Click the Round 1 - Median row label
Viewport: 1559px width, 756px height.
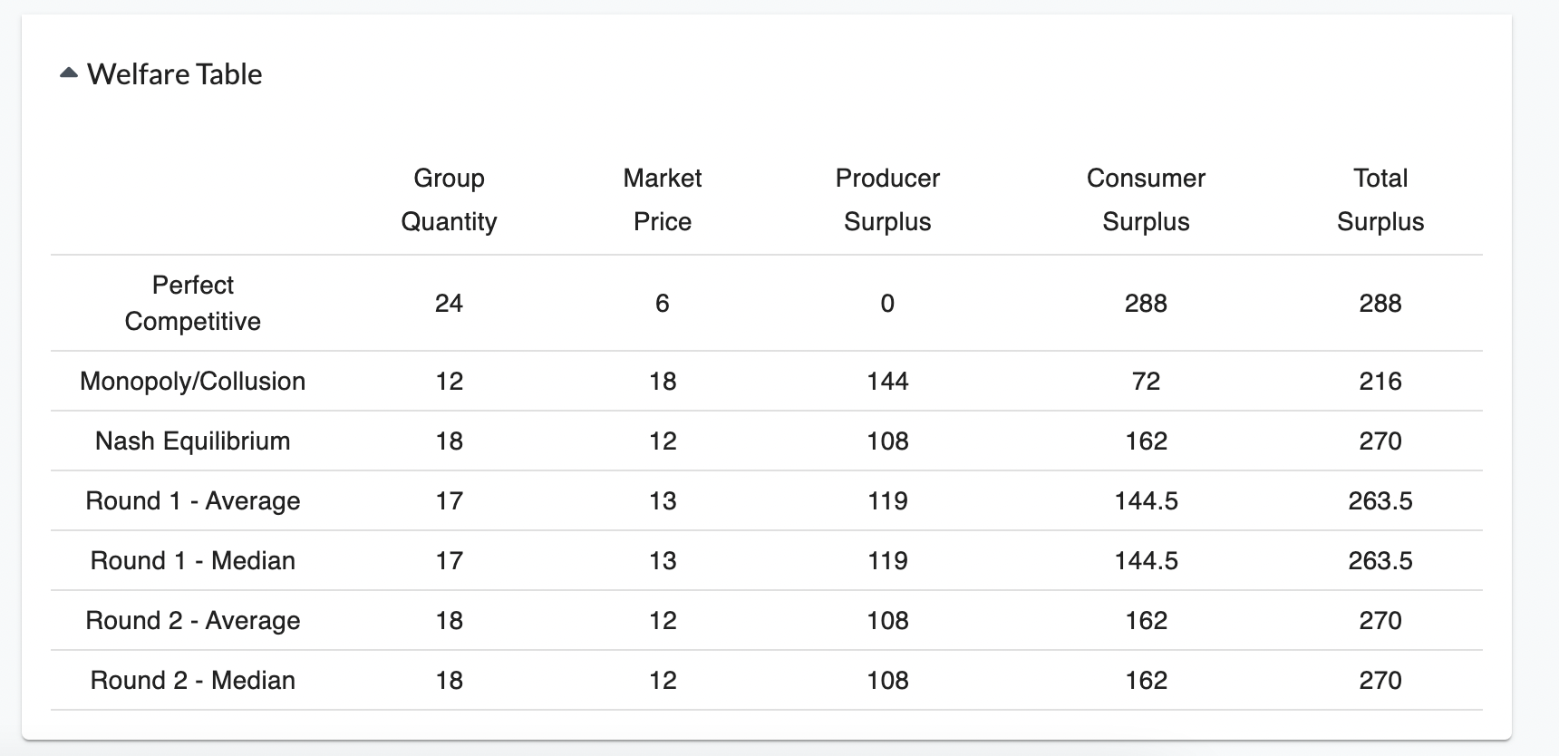pyautogui.click(x=193, y=560)
